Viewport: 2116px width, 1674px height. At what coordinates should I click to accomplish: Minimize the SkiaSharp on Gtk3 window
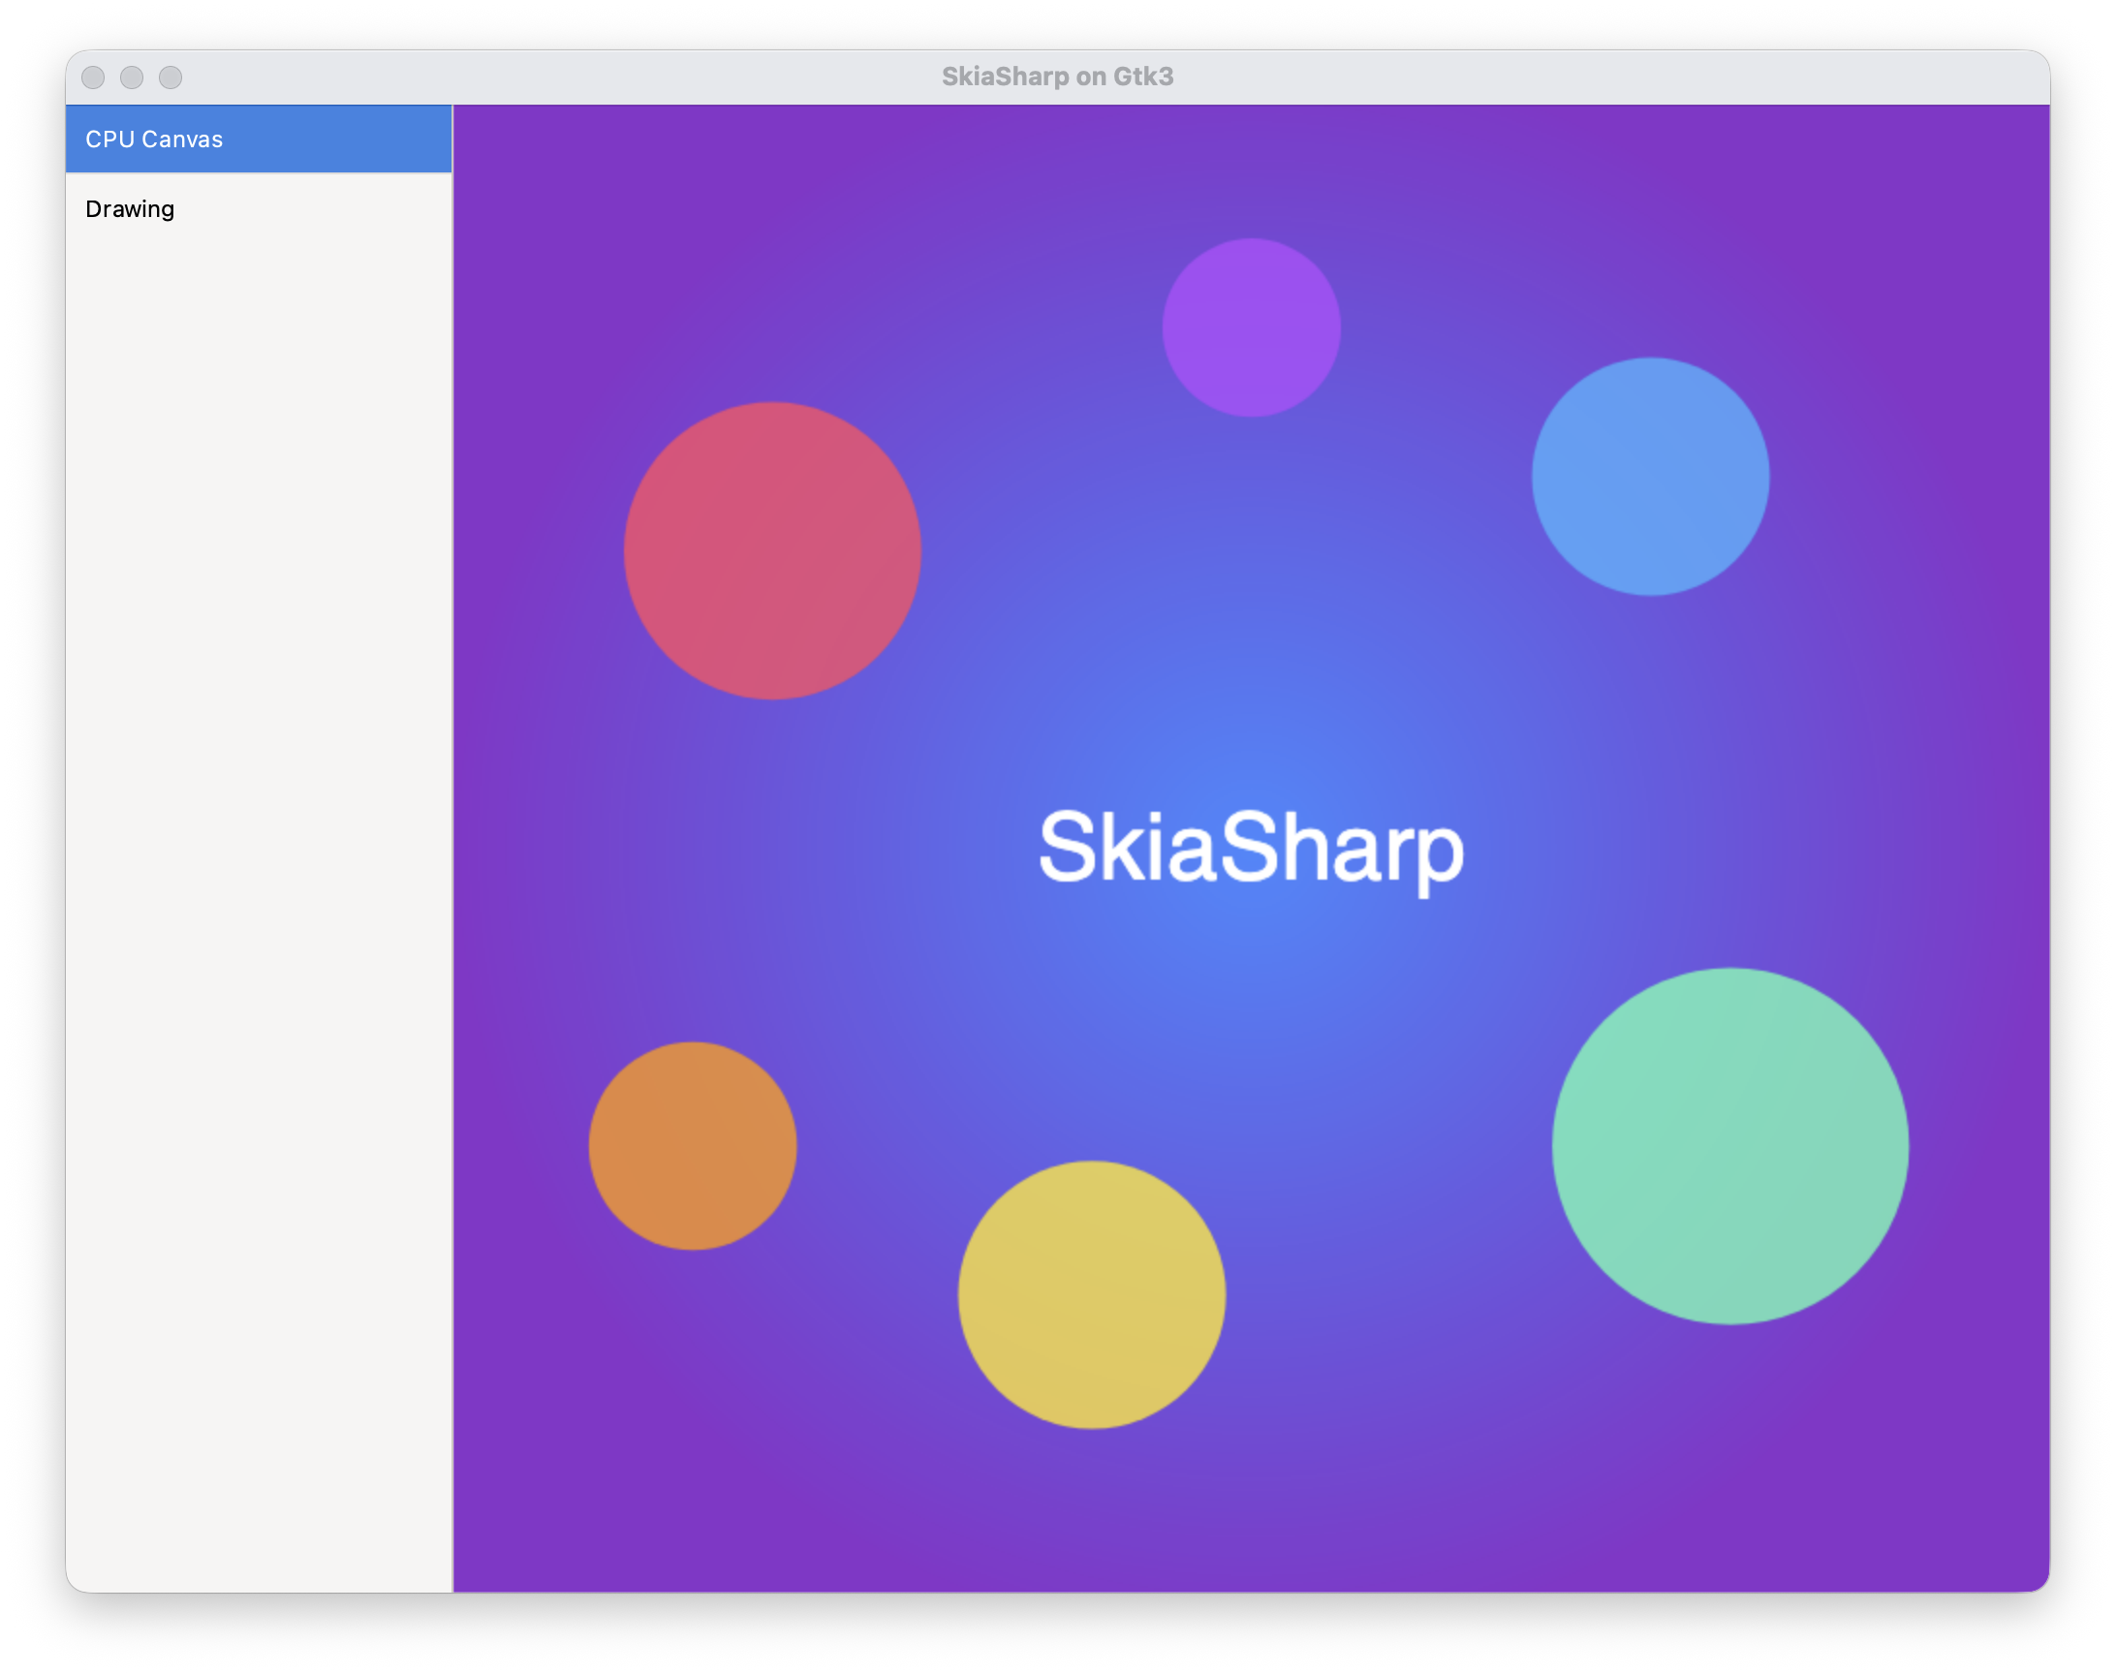coord(132,77)
